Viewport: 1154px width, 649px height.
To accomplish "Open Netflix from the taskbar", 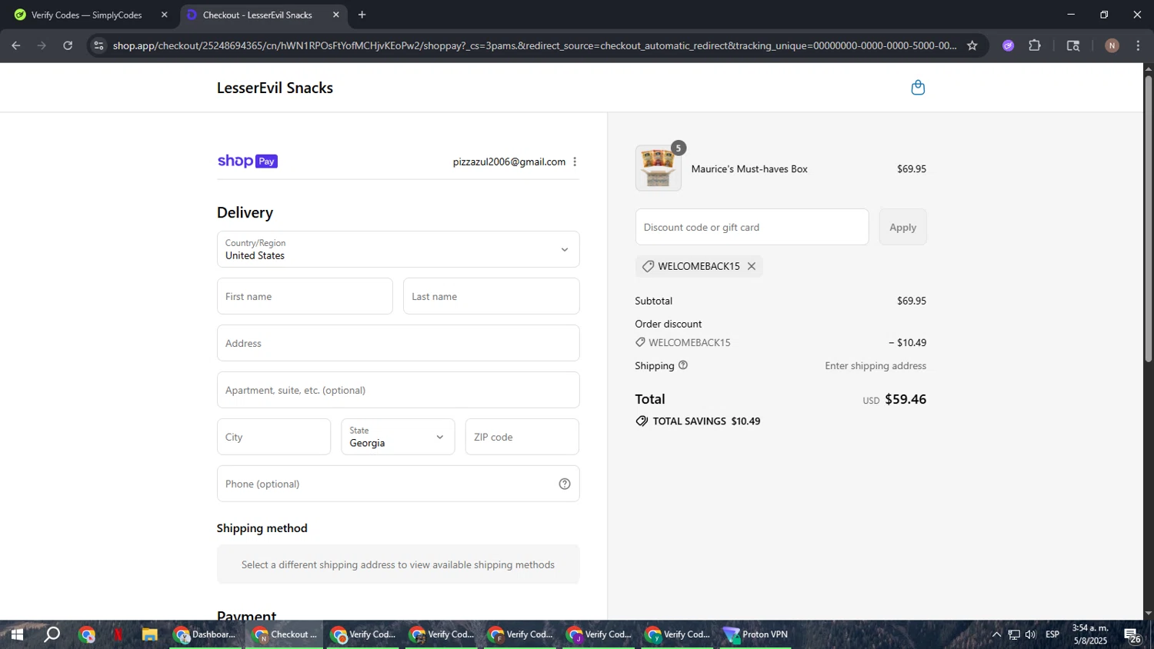I will point(118,634).
